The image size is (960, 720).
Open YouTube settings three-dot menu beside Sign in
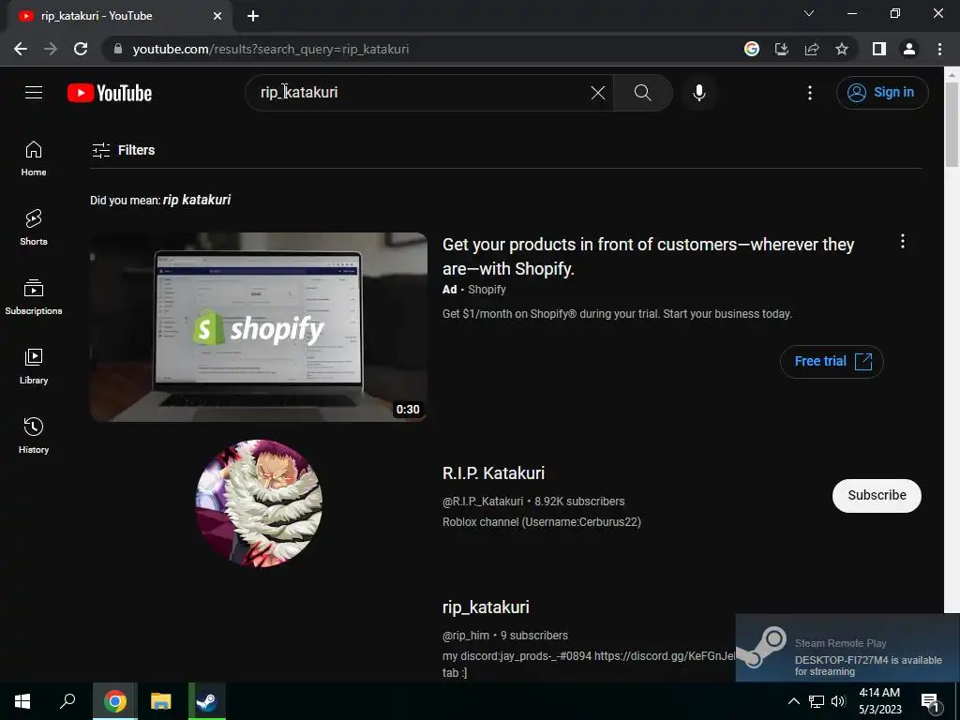click(809, 93)
